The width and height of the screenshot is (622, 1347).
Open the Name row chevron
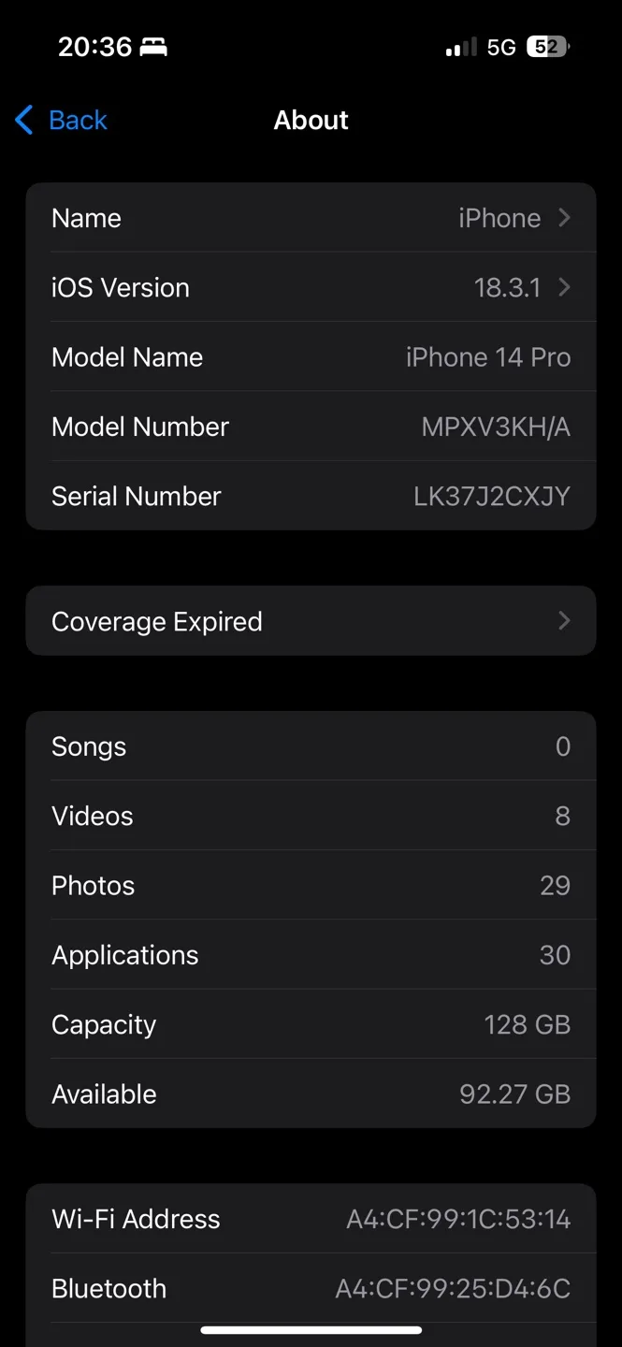coord(564,217)
